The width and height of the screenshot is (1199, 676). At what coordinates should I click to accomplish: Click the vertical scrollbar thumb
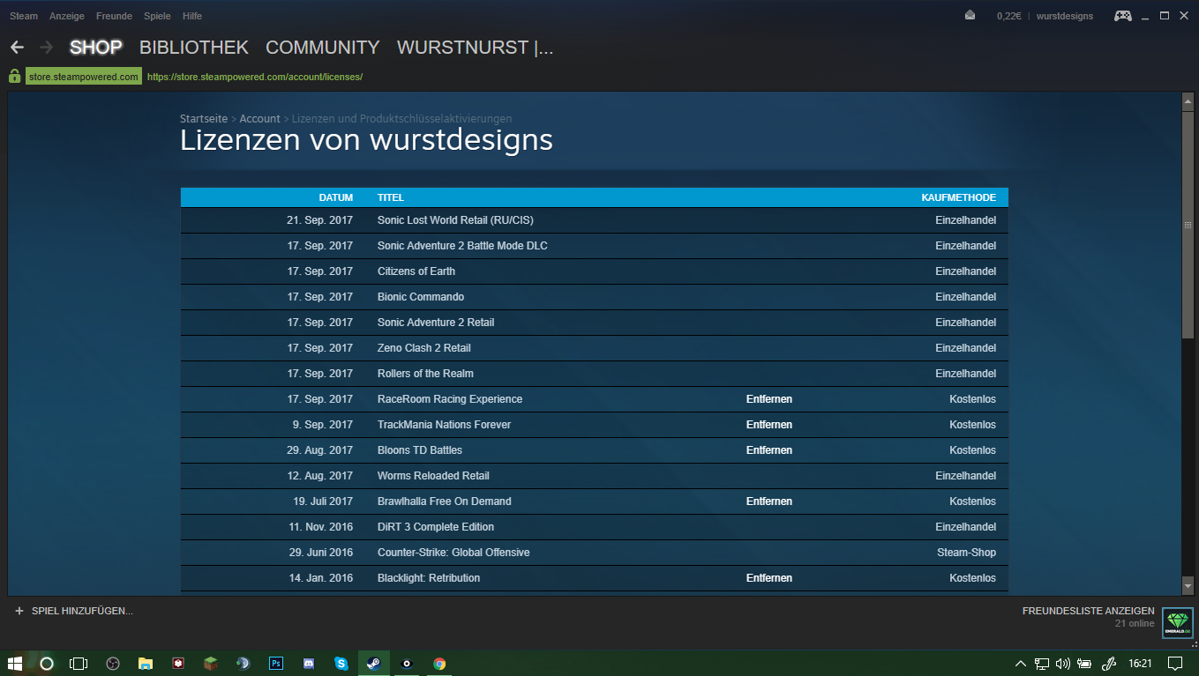point(1188,225)
